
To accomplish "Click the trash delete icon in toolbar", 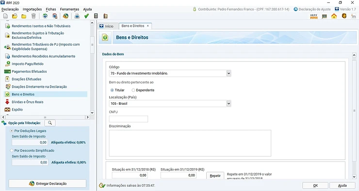I will tap(33, 16).
